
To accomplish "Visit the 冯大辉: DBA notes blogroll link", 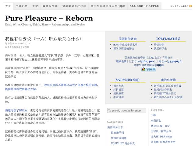I will [161, 137].
